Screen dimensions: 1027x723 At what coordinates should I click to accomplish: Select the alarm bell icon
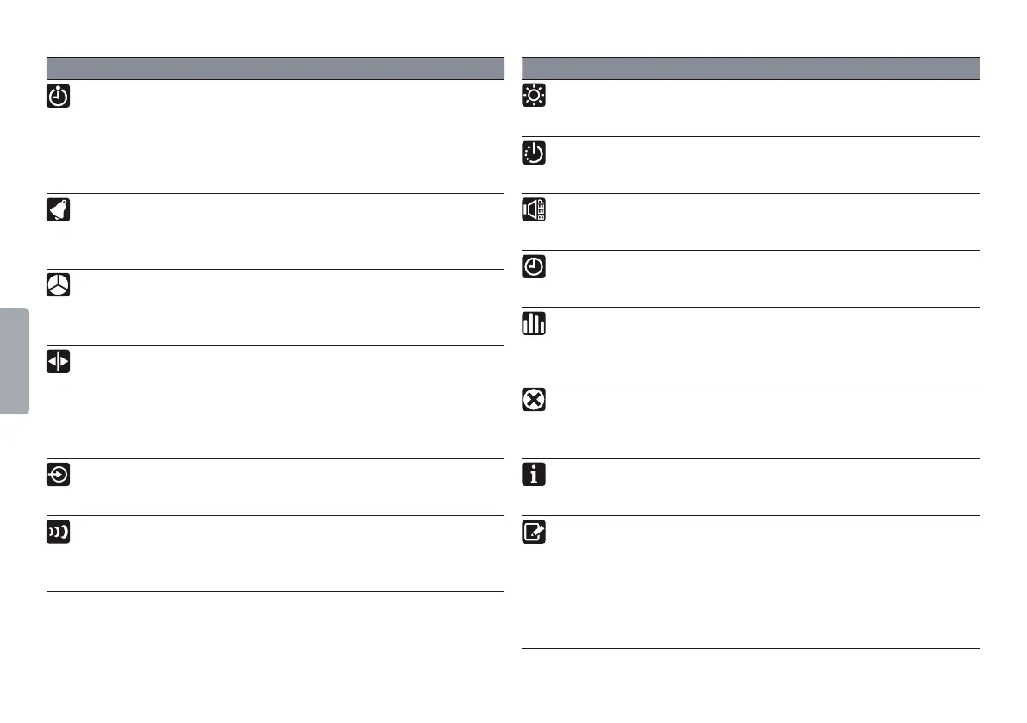(58, 210)
